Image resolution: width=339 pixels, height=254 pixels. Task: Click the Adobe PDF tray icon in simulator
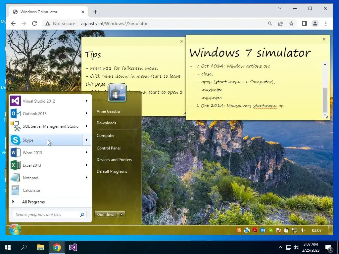coord(255,230)
